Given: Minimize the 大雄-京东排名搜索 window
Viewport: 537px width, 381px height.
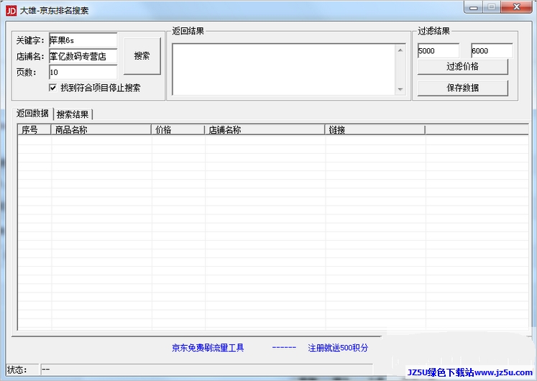Looking at the screenshot, I should [x=474, y=7].
